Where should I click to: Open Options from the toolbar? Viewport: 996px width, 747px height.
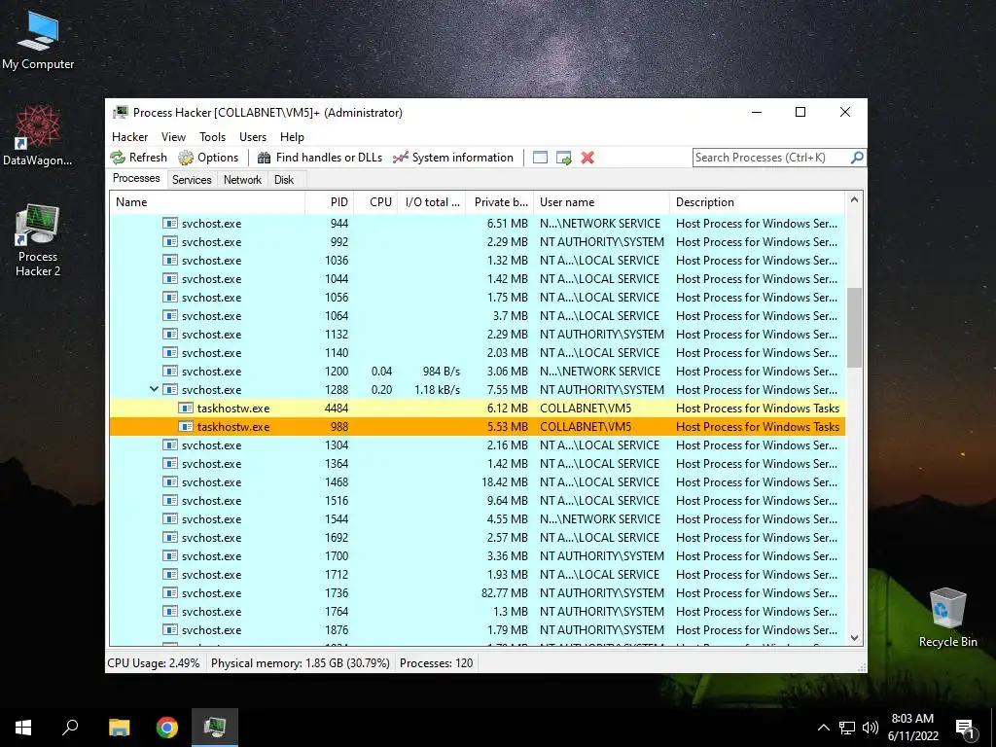[x=208, y=158]
